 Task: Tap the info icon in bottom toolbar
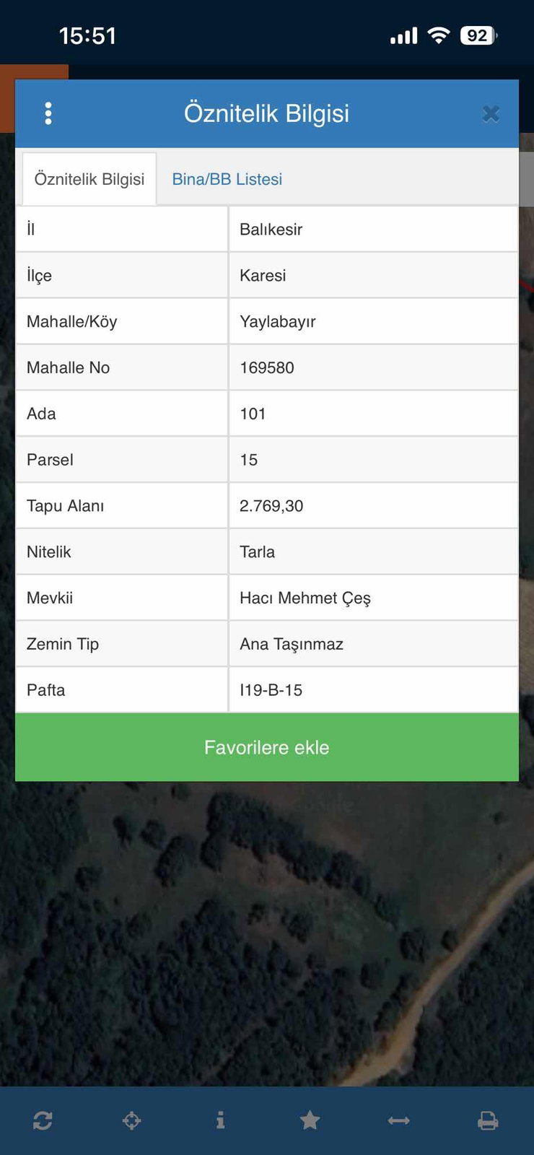(221, 1120)
